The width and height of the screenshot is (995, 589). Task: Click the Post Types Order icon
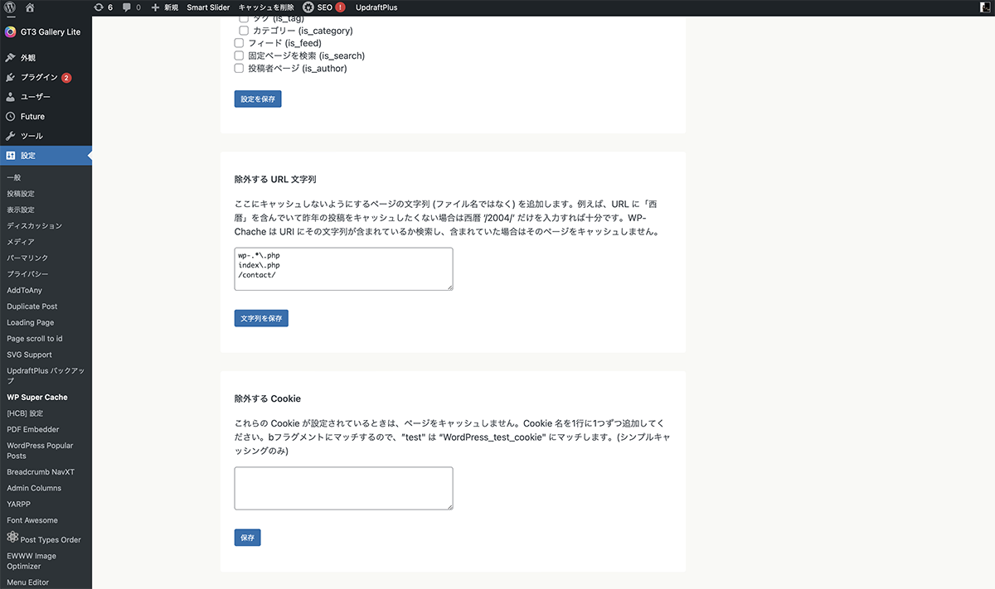pyautogui.click(x=12, y=538)
